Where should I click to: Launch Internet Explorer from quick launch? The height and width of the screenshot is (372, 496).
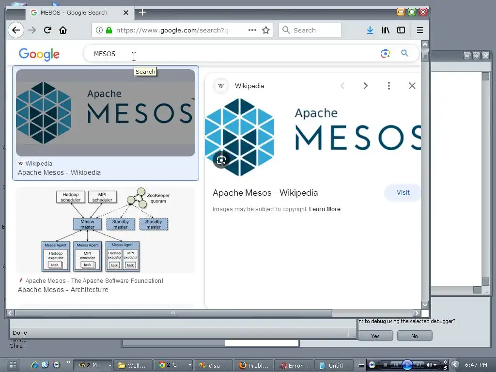pyautogui.click(x=34, y=365)
